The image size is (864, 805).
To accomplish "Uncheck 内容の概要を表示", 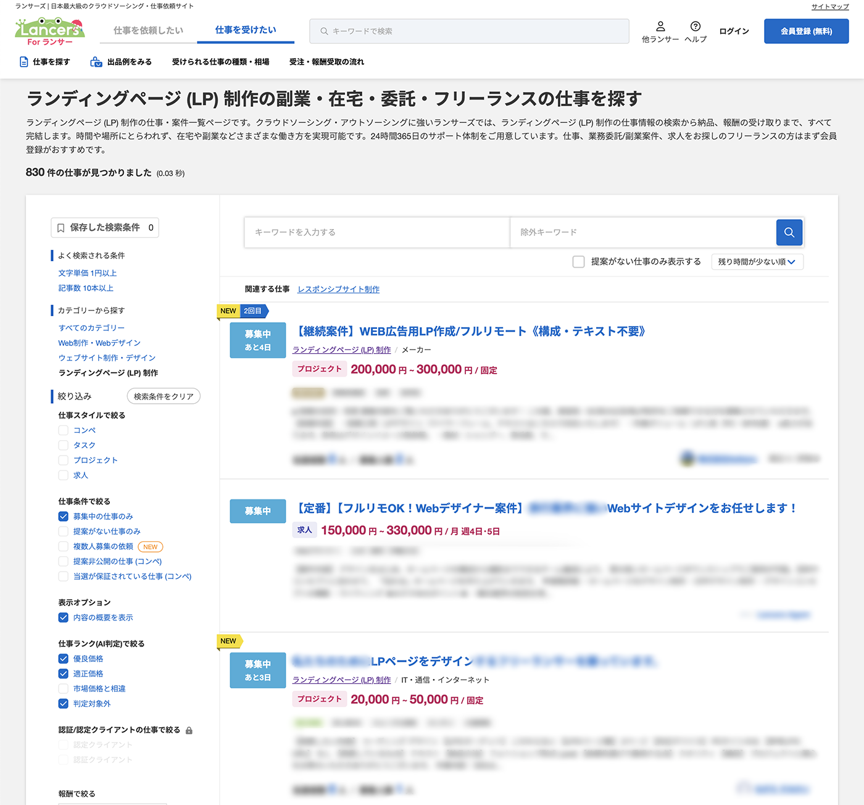I will (x=63, y=617).
